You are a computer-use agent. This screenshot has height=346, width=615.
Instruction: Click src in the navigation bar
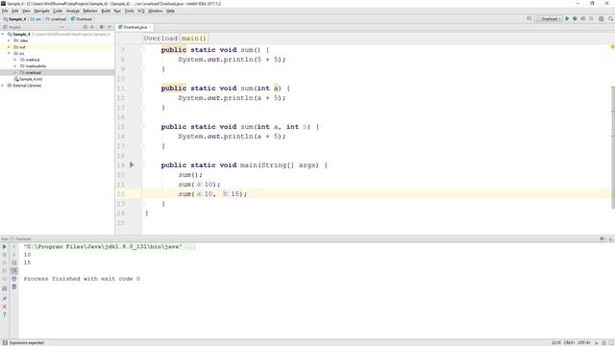pyautogui.click(x=36, y=19)
